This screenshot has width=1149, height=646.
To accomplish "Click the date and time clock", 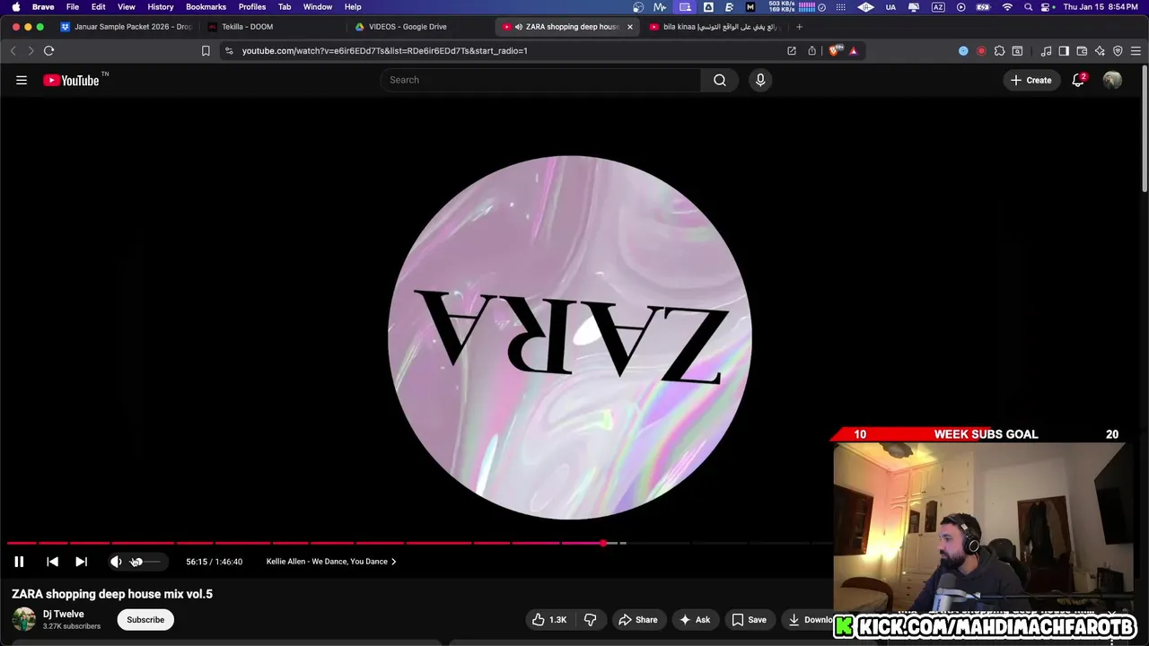I will pos(1101,7).
